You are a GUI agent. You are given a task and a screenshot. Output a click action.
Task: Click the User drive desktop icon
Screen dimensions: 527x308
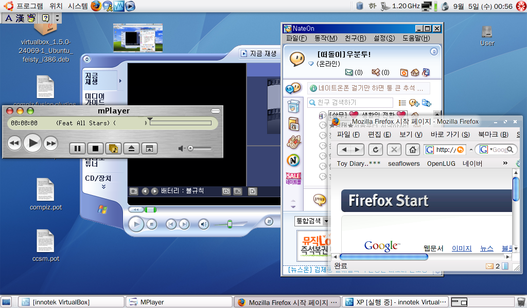487,36
